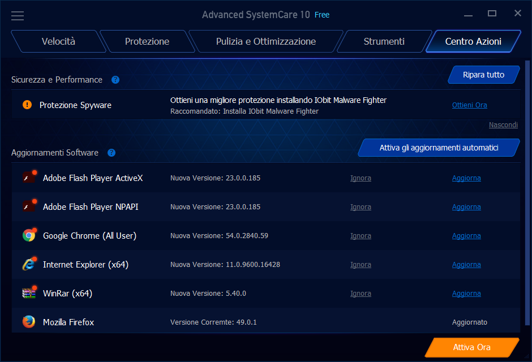Update WinRar (x64) via Aggiorna
This screenshot has width=532, height=362.
(x=466, y=293)
